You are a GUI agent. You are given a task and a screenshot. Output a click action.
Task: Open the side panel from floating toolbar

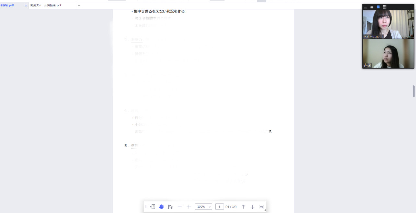(152, 207)
